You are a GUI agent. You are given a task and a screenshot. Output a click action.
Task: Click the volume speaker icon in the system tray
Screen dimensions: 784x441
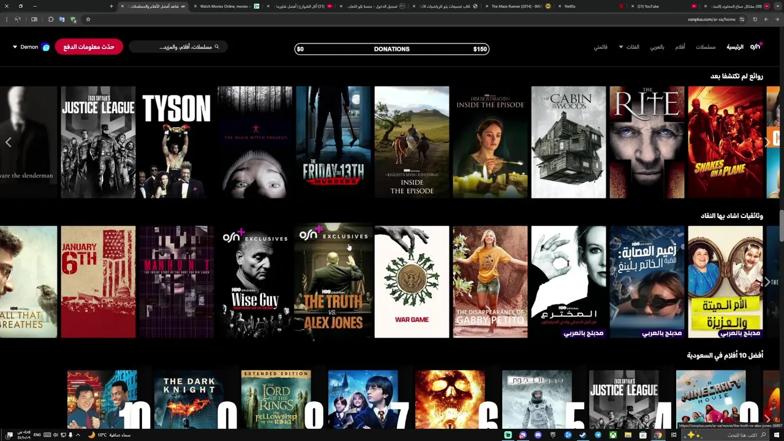pos(56,435)
